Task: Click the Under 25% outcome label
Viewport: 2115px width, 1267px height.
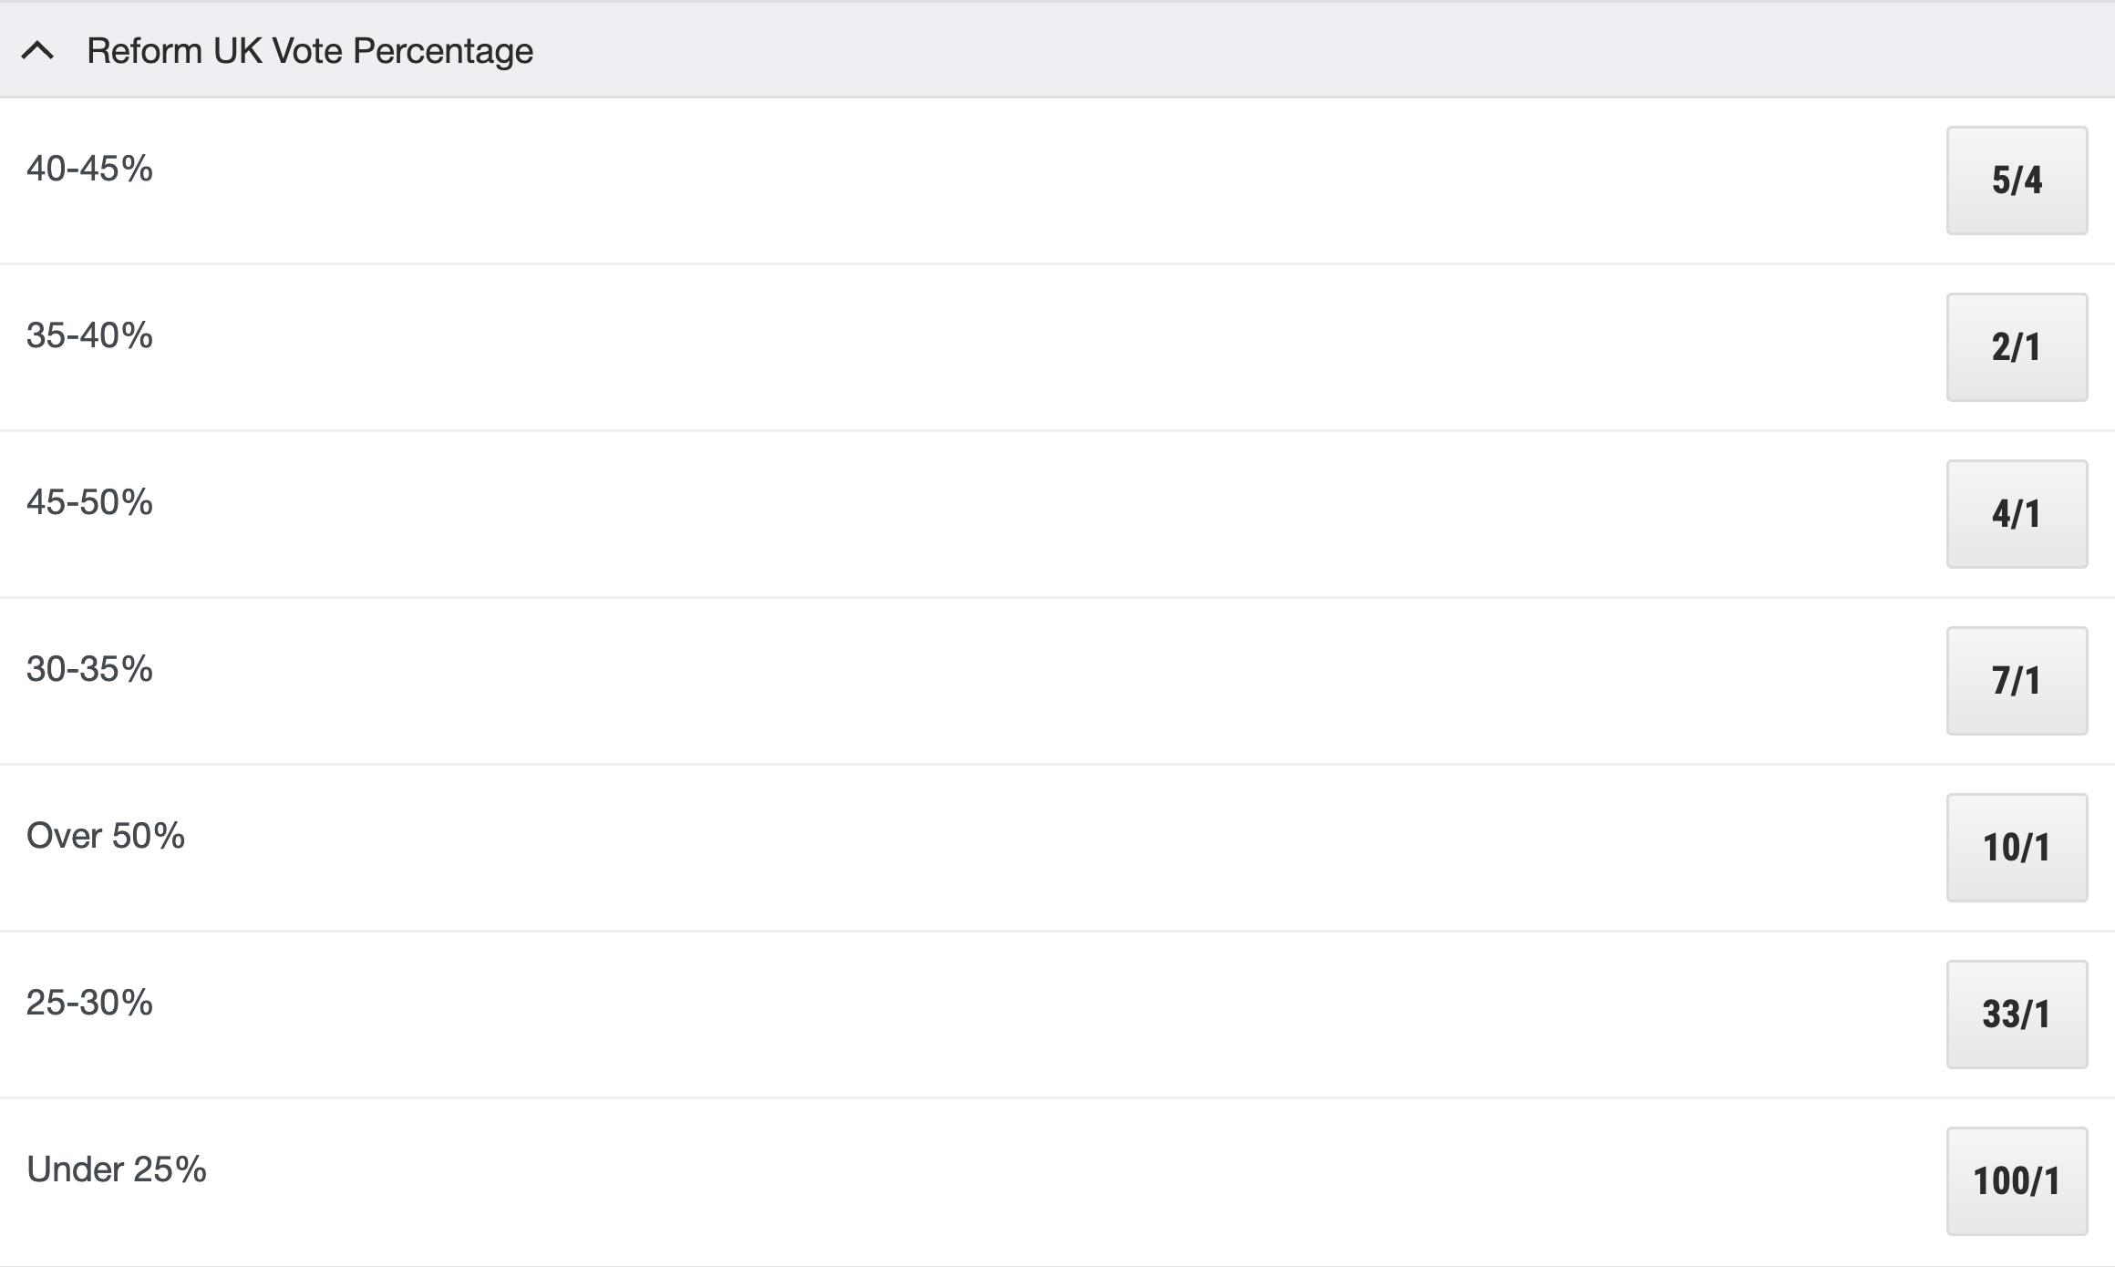Action: pos(117,1169)
